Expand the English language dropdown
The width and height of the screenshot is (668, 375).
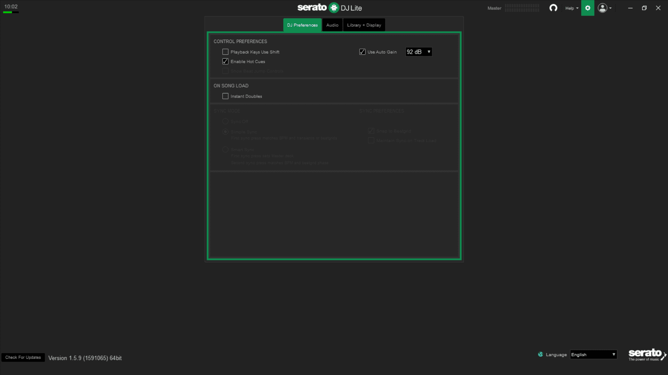click(x=593, y=355)
